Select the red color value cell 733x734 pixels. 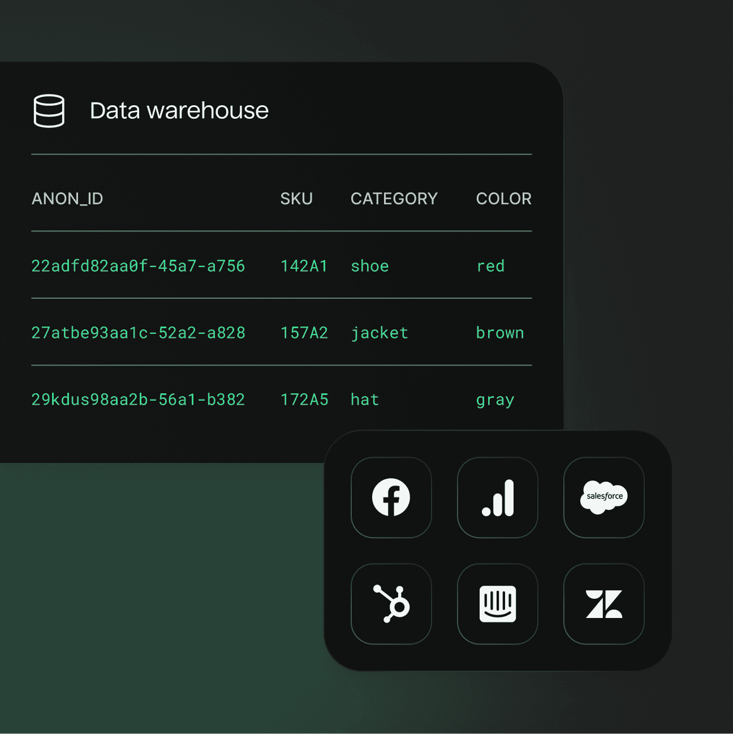point(490,266)
